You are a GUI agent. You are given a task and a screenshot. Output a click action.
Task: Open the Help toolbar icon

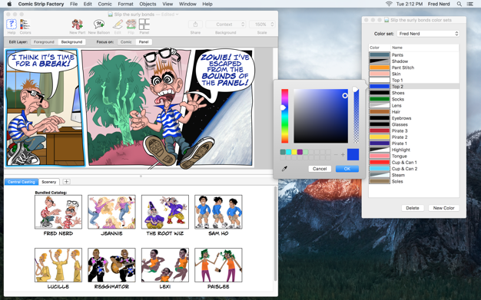pyautogui.click(x=12, y=25)
